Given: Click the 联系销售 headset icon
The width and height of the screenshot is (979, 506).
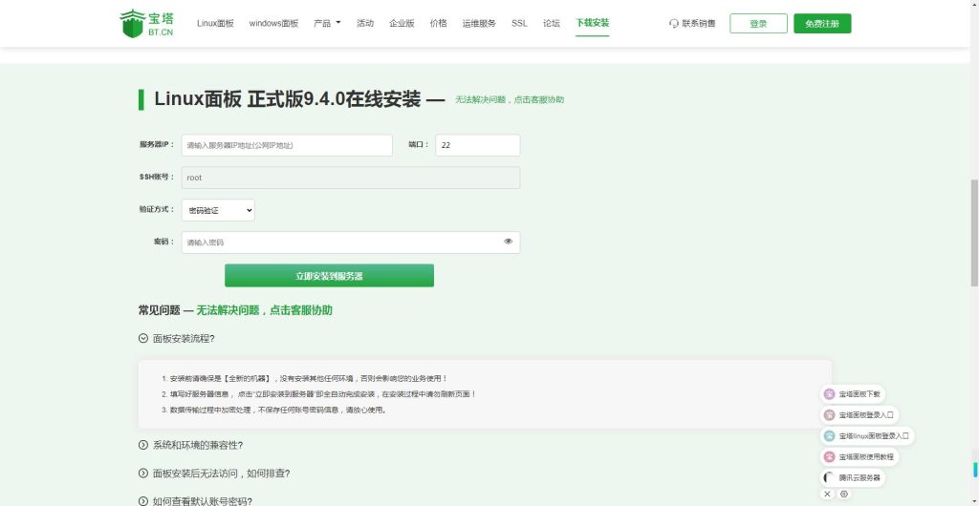Looking at the screenshot, I should (x=674, y=24).
